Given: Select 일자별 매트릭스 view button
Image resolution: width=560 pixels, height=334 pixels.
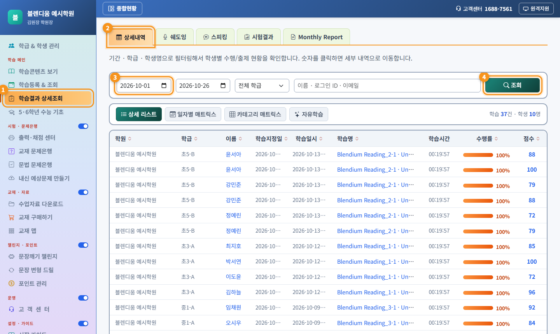Looking at the screenshot, I should tap(193, 114).
